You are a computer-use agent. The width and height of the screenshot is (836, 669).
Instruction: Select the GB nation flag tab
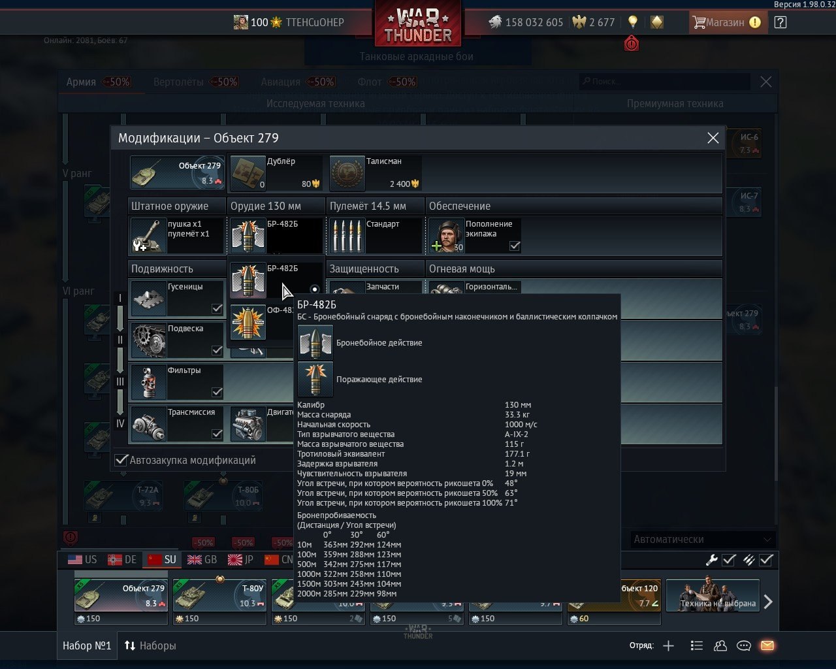click(x=202, y=559)
